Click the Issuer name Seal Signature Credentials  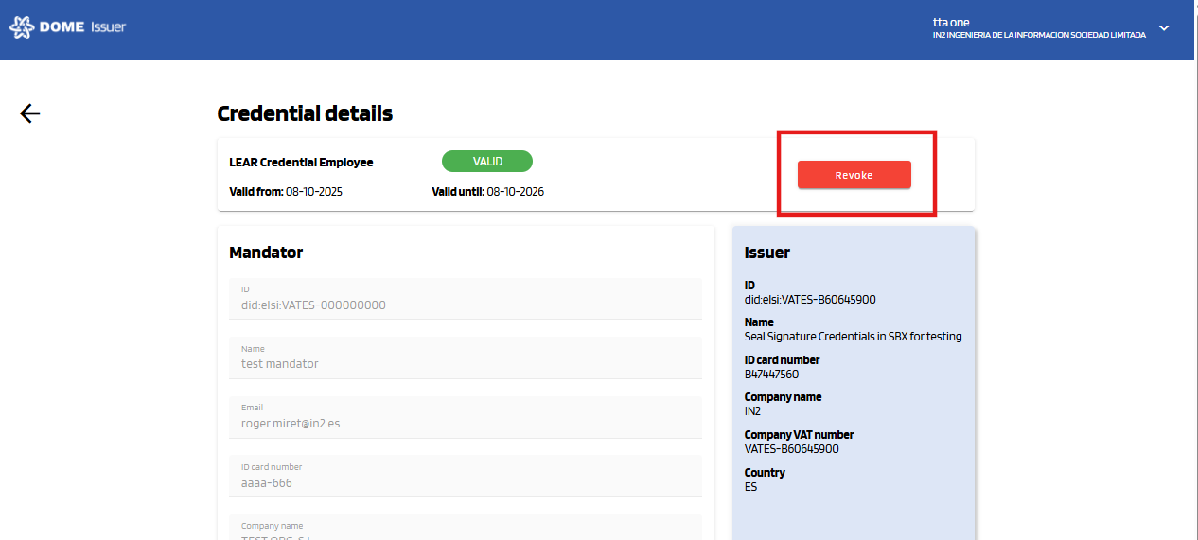853,337
